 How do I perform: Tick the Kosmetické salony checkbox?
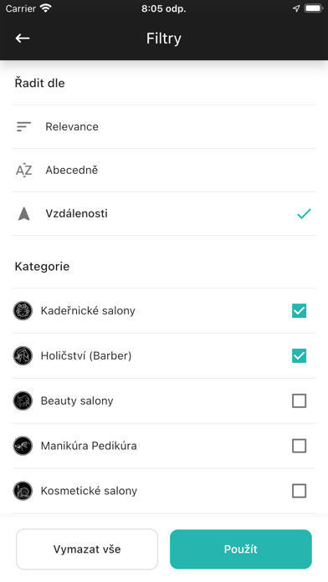coord(299,491)
